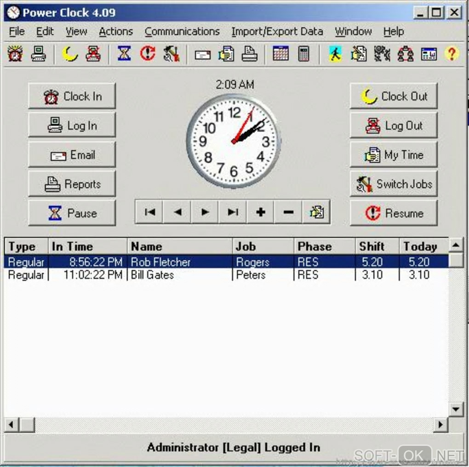The width and height of the screenshot is (469, 467).
Task: Click the large My Time button
Action: (393, 154)
